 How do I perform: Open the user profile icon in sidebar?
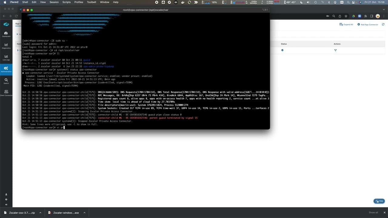6,194
